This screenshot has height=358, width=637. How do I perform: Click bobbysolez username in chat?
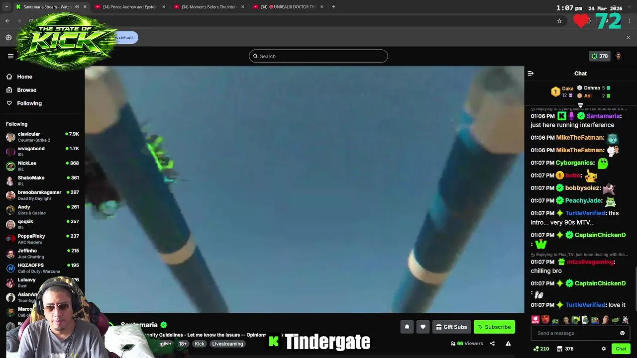click(x=582, y=188)
